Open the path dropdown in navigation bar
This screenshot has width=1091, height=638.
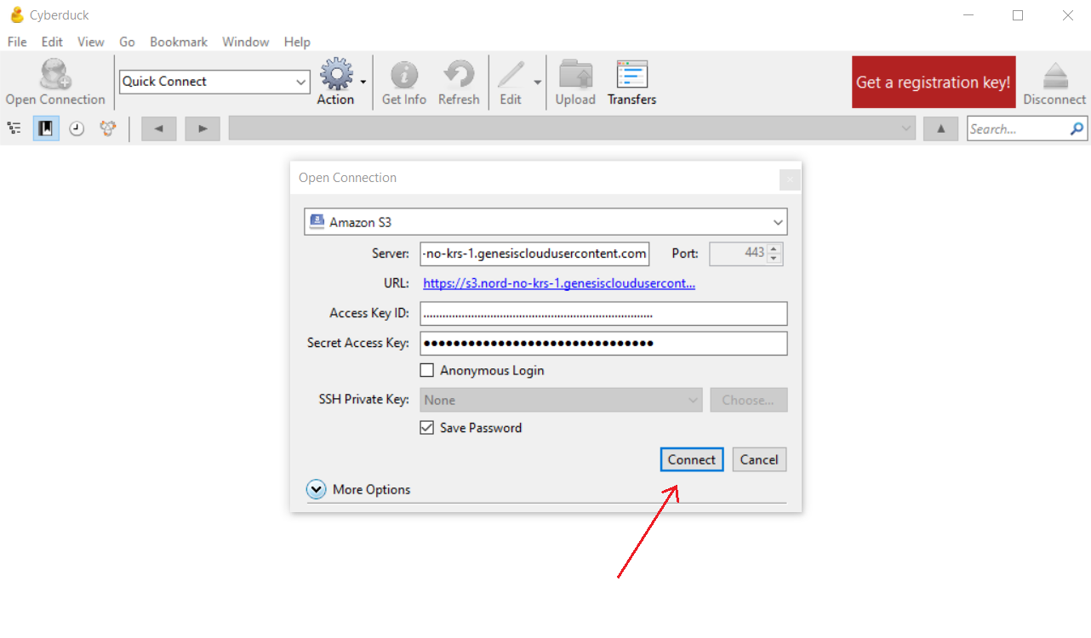pyautogui.click(x=906, y=128)
